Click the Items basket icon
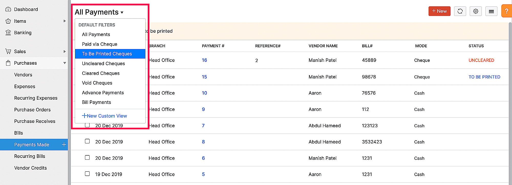 click(8, 21)
